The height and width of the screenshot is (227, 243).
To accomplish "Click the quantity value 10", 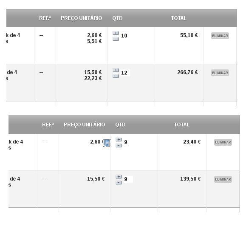I will pos(124,36).
